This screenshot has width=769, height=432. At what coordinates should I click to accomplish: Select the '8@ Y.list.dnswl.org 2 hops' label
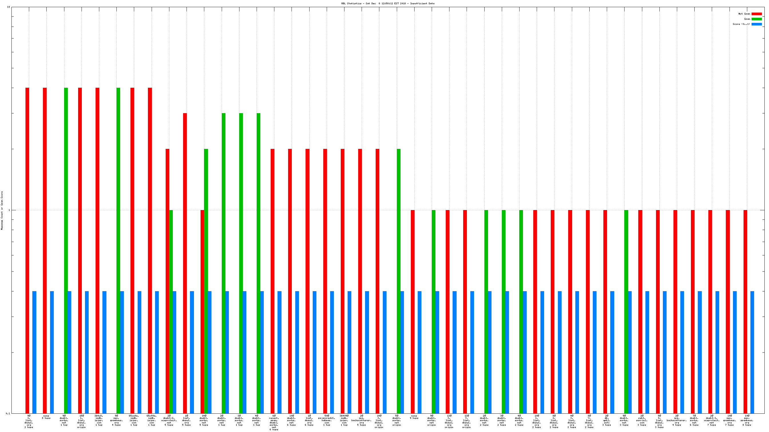click(x=589, y=421)
